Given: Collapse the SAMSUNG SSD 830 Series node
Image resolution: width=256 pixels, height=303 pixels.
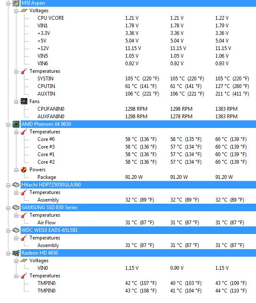Looking at the screenshot, I should pyautogui.click(x=8, y=208).
